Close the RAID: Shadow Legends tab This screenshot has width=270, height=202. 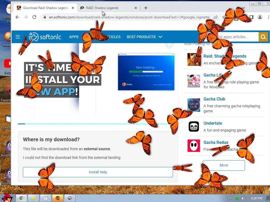pos(136,8)
